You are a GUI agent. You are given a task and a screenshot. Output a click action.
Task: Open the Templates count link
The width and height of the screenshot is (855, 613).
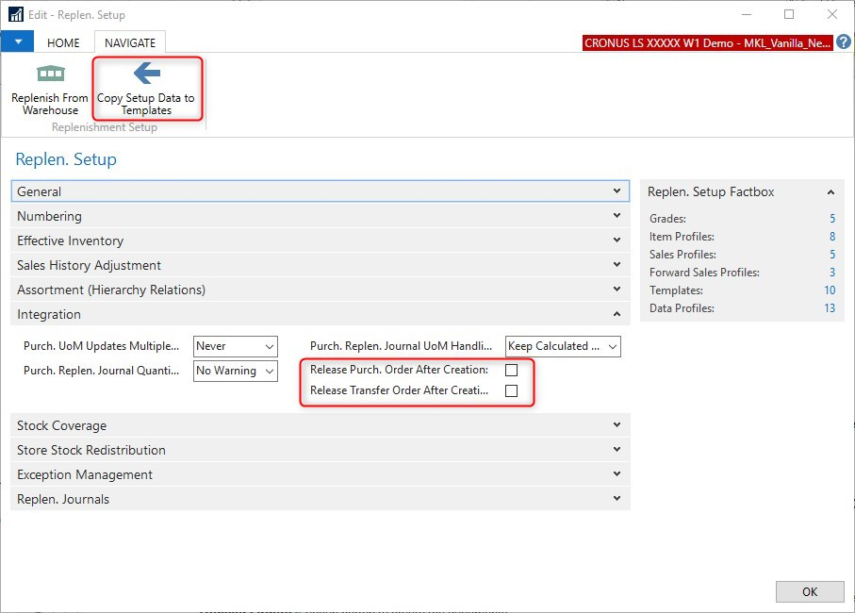(830, 290)
